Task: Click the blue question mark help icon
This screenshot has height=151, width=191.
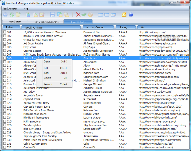Action: tap(131, 15)
